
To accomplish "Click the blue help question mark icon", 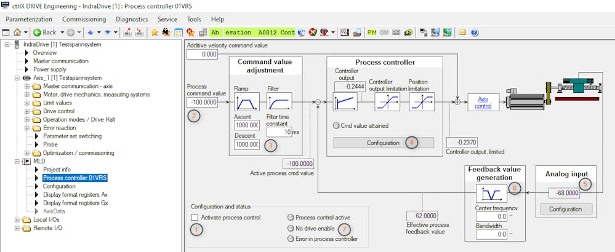I will (475, 32).
